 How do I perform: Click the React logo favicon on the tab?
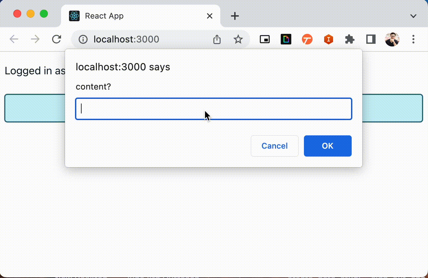[74, 16]
